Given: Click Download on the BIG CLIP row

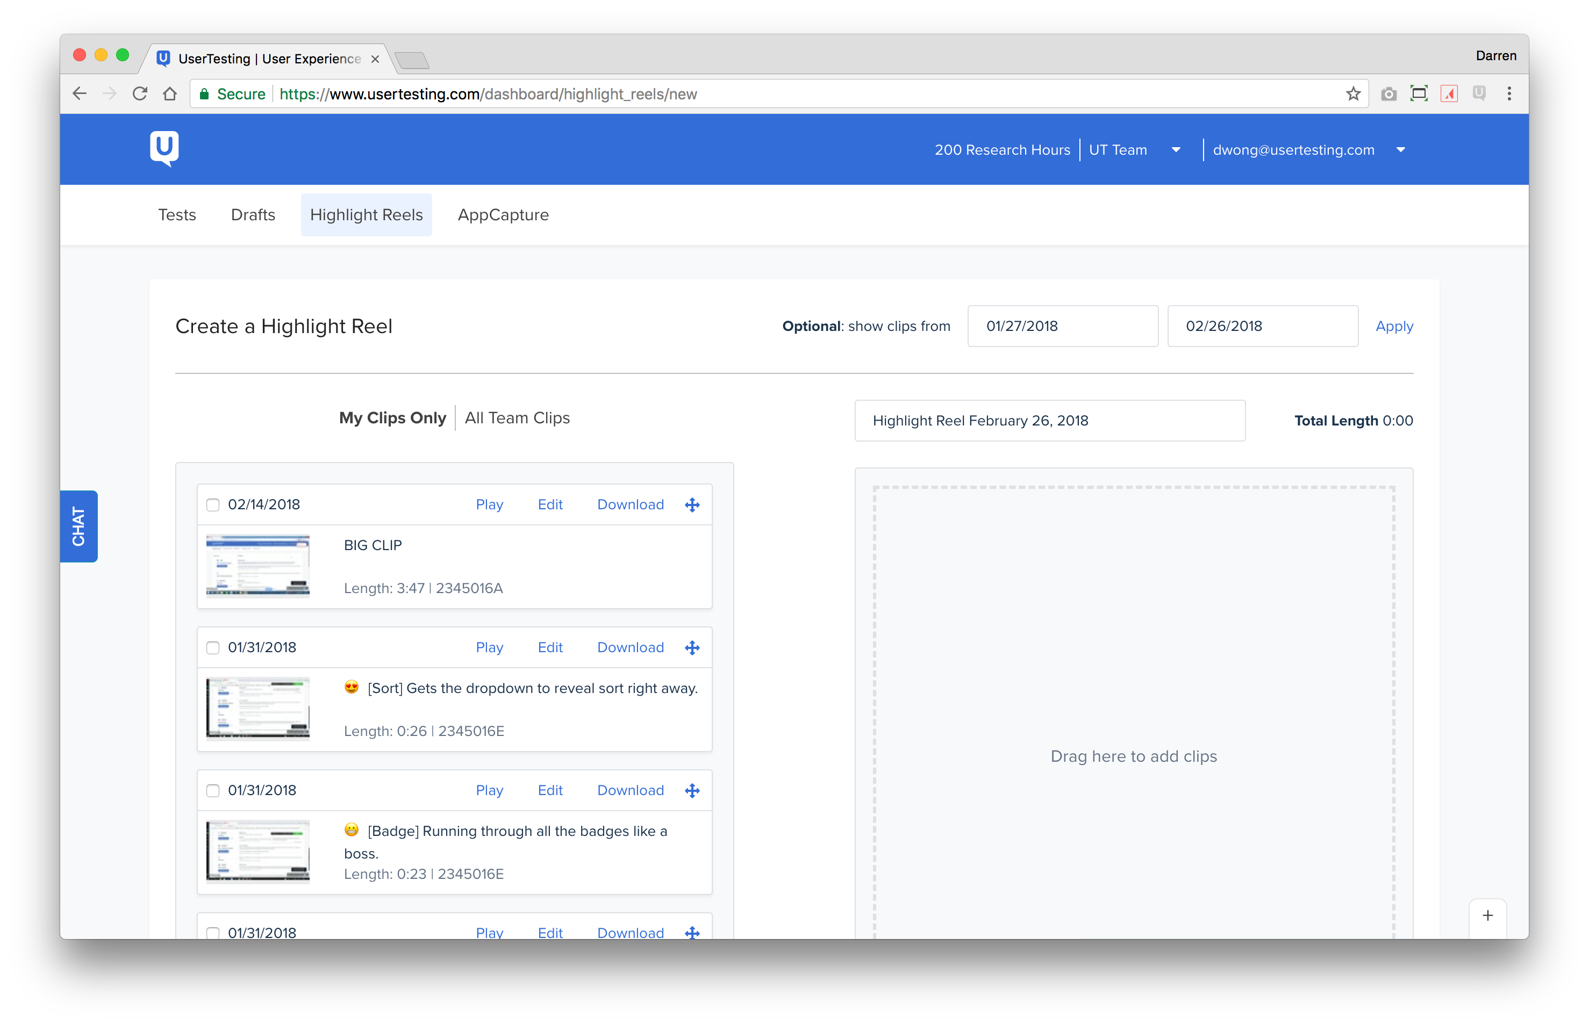Looking at the screenshot, I should point(630,504).
